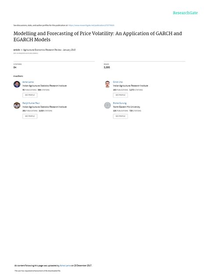Click the Achal Lama uploader link at the bottom
Viewport: 208px width, 277px height.
(65, 266)
